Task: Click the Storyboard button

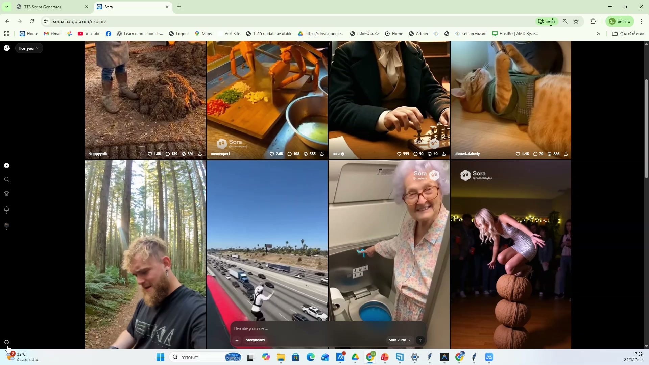Action: pyautogui.click(x=255, y=340)
